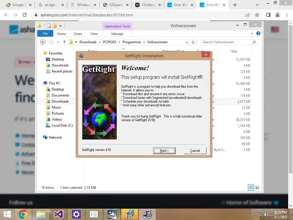Screen dimensions: 293x220
Task: Select This PC in the navigation pane
Action: pos(54,83)
